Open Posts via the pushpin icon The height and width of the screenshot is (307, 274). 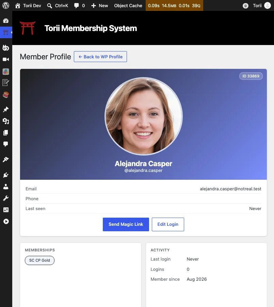point(6,109)
